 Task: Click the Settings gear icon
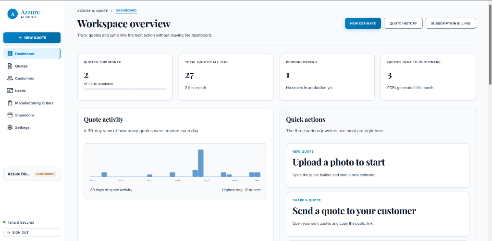pyautogui.click(x=10, y=127)
